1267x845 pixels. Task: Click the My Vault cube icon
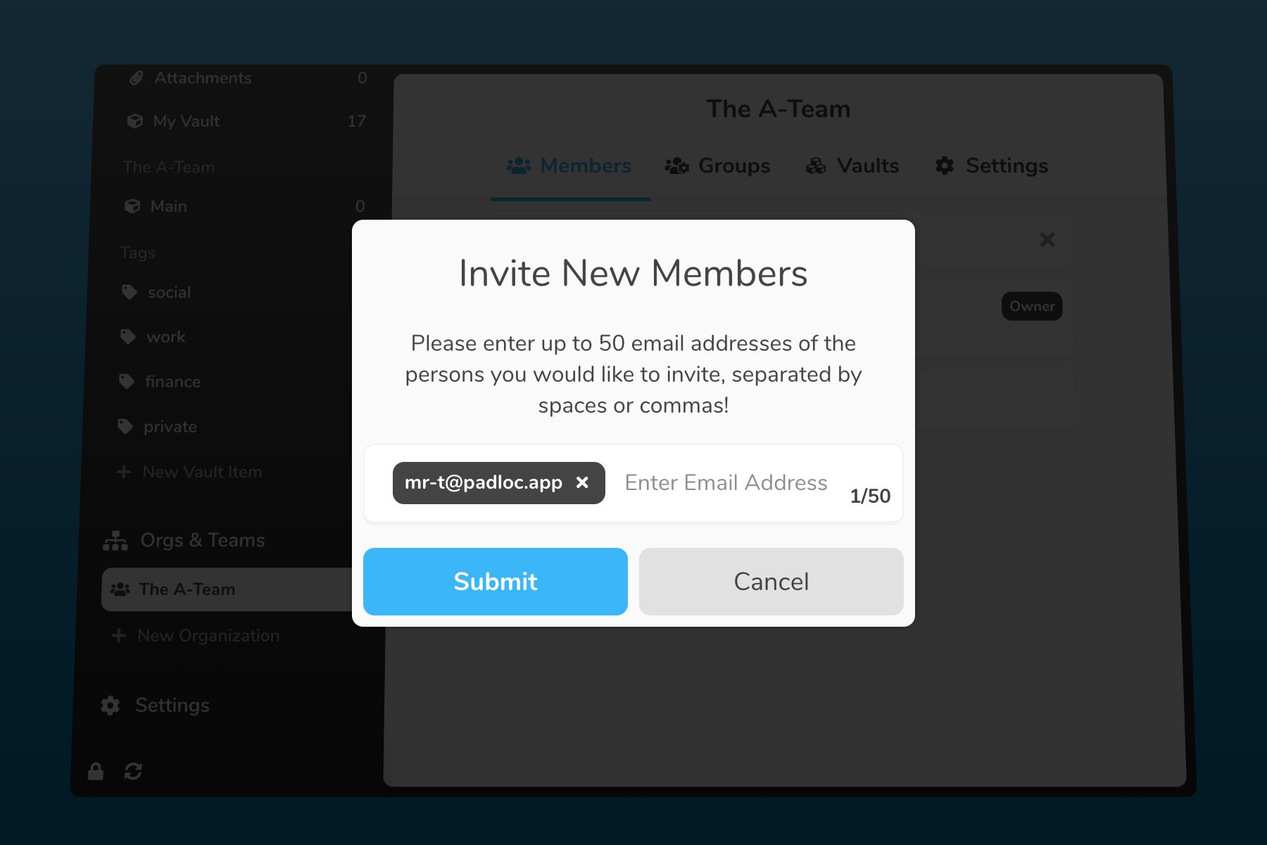coord(135,121)
